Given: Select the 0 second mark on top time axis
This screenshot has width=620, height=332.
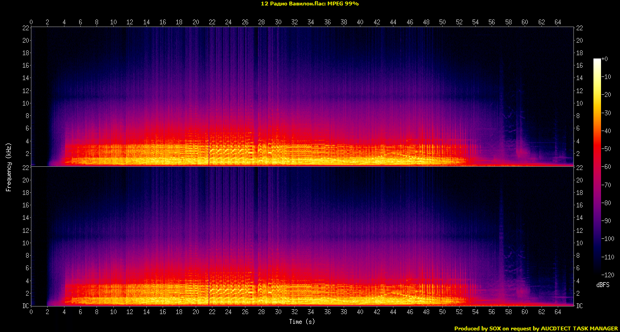Looking at the screenshot, I should pyautogui.click(x=31, y=22).
